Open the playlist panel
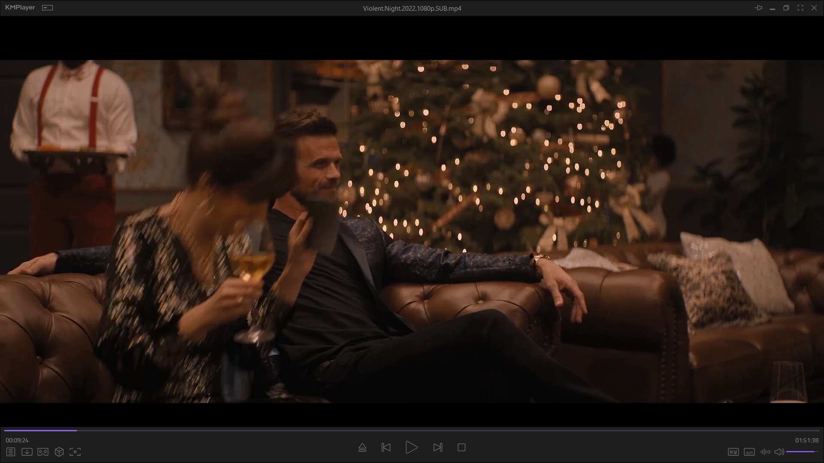 (x=11, y=452)
